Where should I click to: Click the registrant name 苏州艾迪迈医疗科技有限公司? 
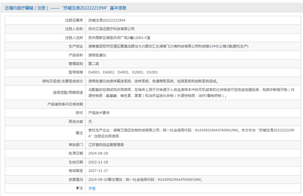pyautogui.click(x=111, y=29)
